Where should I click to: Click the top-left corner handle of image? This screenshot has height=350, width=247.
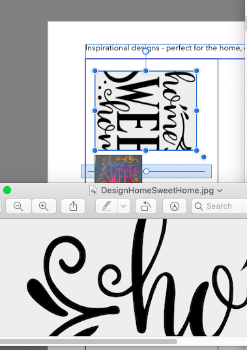coord(95,71)
